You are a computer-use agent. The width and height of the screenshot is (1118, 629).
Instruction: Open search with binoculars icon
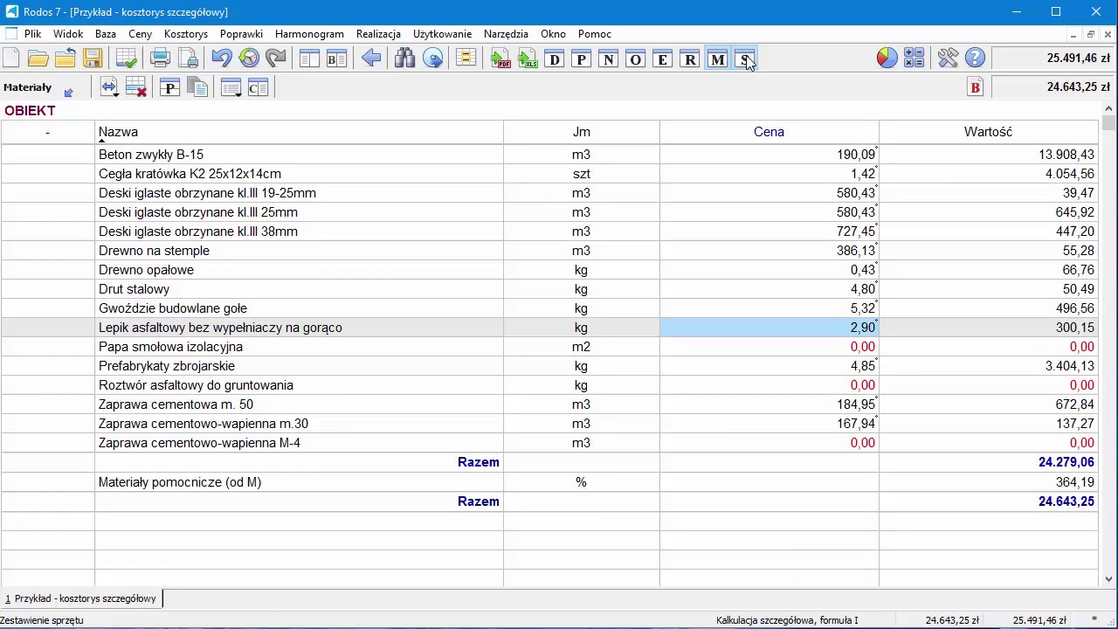(404, 59)
